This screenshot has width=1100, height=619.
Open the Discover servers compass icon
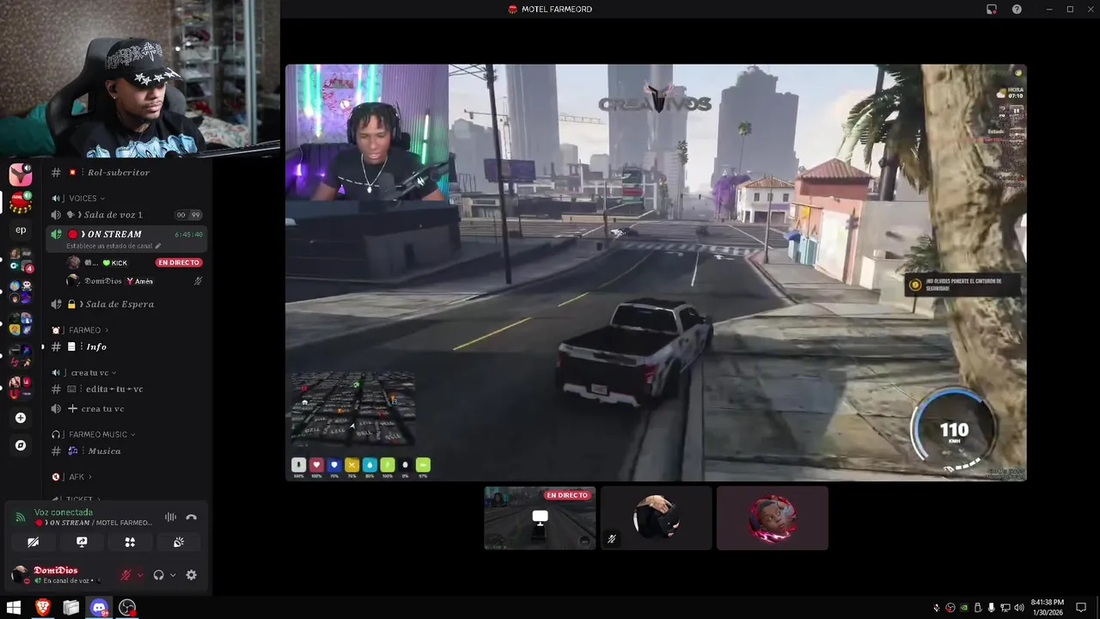click(x=21, y=445)
